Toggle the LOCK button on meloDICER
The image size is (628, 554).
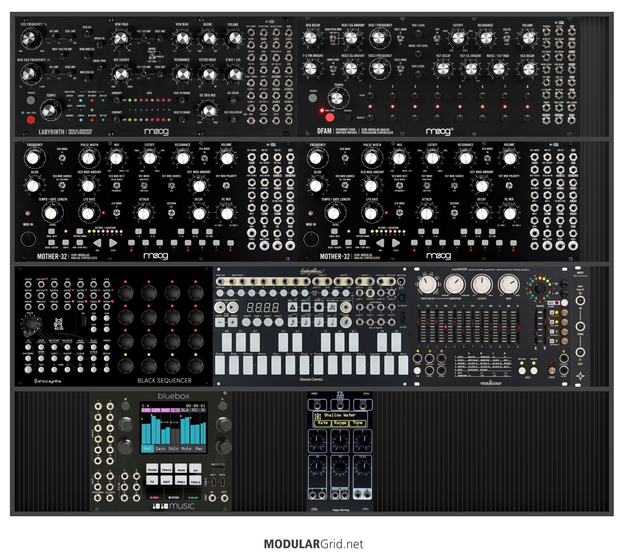point(552,370)
